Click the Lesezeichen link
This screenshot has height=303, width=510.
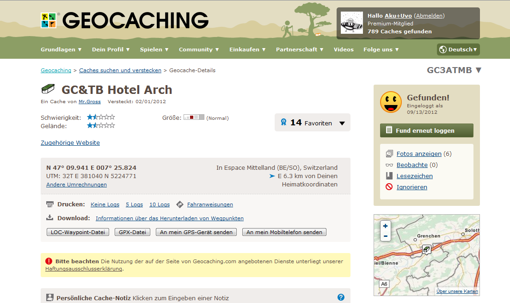[415, 176]
